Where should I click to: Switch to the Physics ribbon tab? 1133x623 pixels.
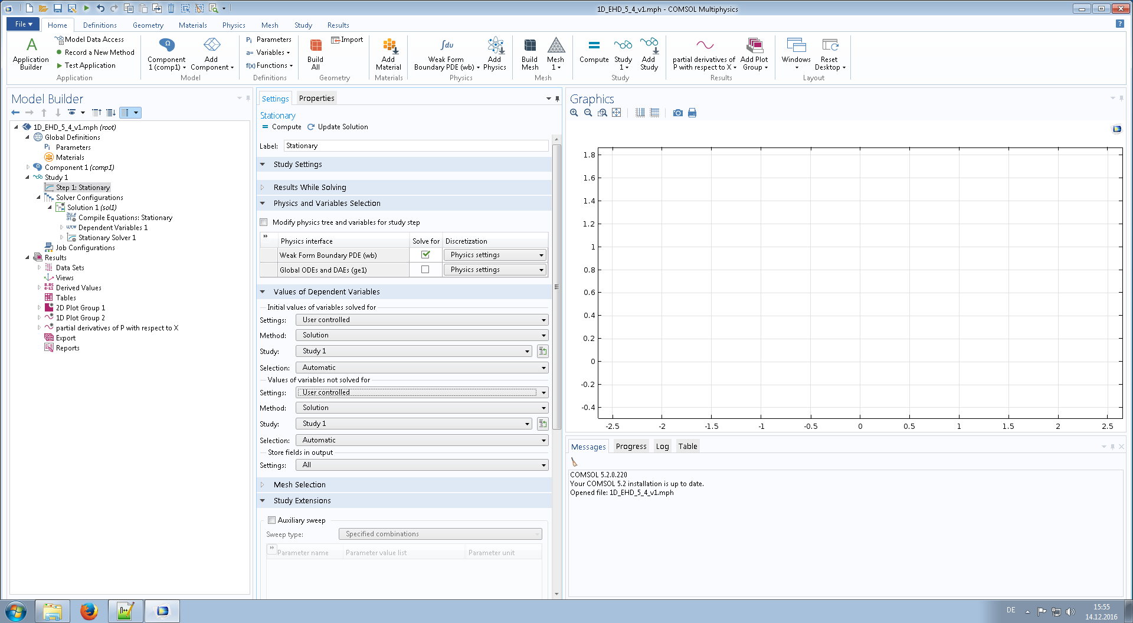234,25
